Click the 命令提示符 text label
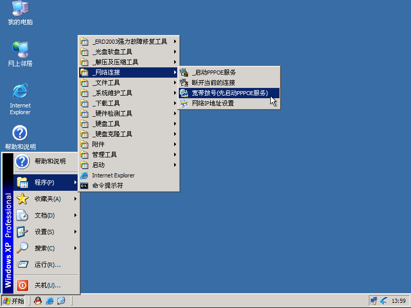The width and height of the screenshot is (411, 308). pos(107,186)
